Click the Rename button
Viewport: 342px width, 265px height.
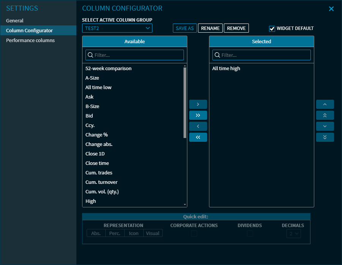210,28
